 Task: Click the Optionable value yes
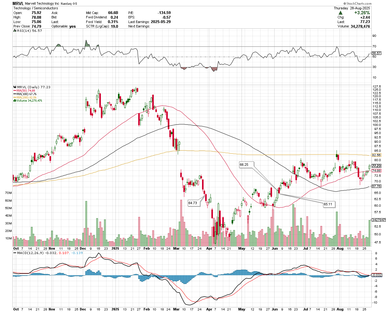pyautogui.click(x=73, y=26)
